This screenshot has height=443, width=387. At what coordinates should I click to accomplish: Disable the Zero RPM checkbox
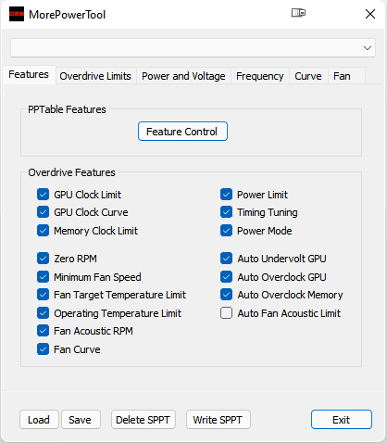[x=43, y=259]
